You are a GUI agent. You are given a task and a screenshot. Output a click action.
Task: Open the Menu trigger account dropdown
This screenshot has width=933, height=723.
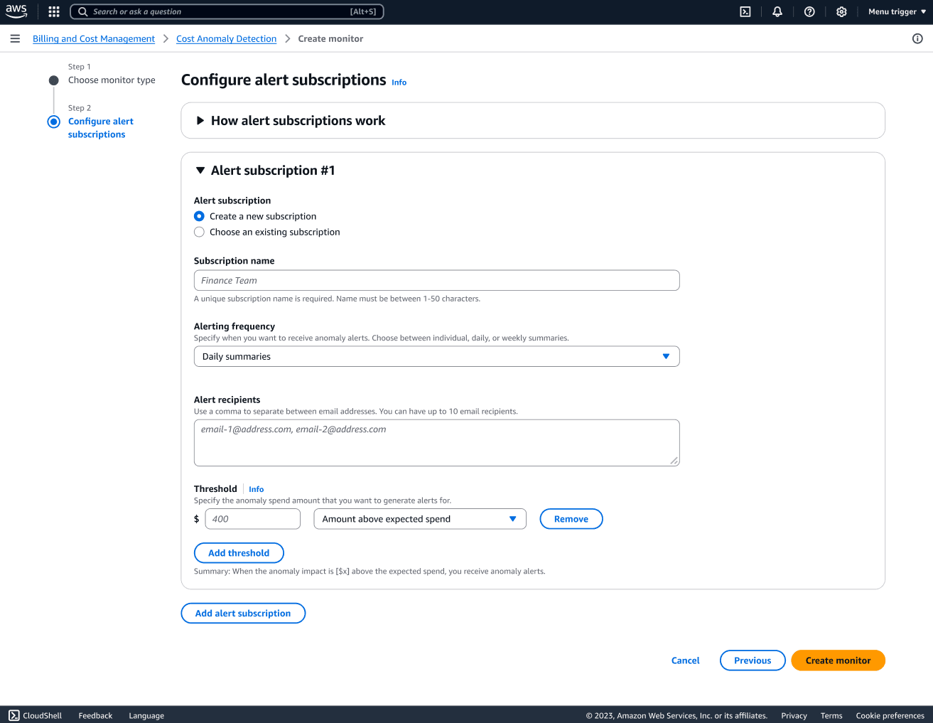(x=895, y=11)
